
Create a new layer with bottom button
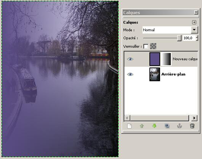pos(129,126)
